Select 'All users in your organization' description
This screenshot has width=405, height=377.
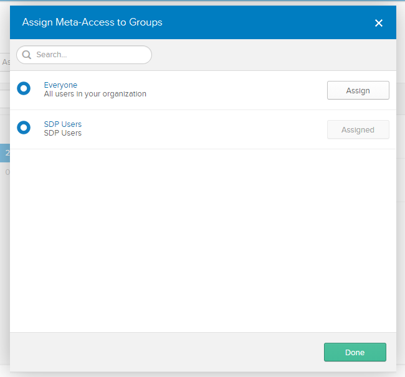click(95, 94)
